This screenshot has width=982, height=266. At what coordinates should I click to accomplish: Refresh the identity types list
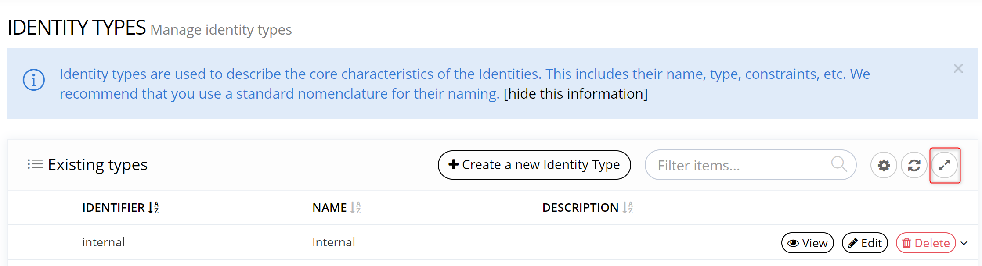click(x=914, y=165)
